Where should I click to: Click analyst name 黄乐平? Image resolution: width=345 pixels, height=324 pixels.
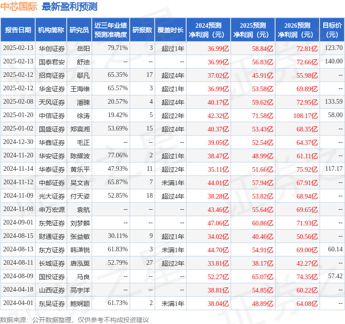tap(80, 169)
